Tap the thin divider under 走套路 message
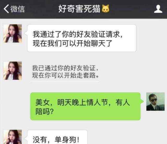167x144 pixels. pyautogui.click(x=65, y=82)
